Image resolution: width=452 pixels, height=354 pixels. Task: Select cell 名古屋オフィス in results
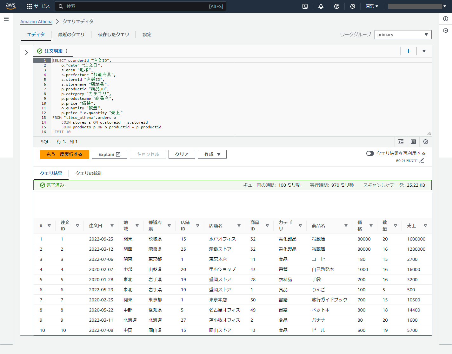pos(224,310)
